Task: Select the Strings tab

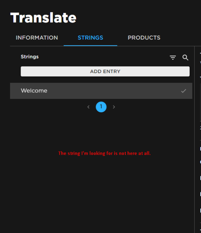Action: pyautogui.click(x=90, y=38)
